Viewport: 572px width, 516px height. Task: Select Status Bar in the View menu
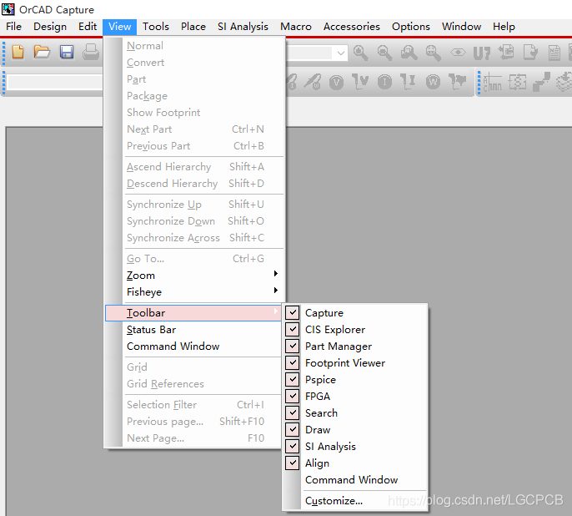(193, 330)
